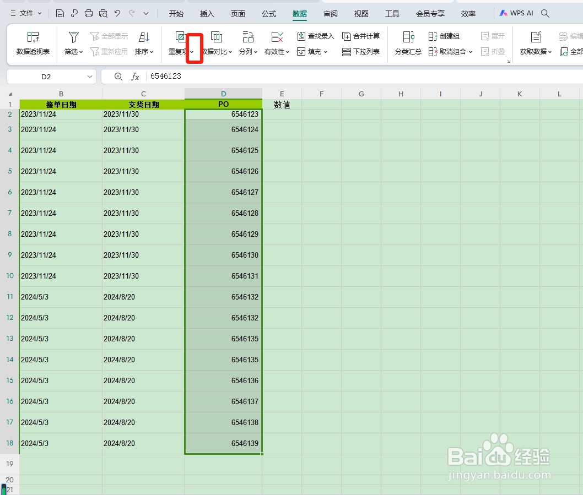Click the undo arrow icon
The image size is (583, 495).
(x=117, y=13)
